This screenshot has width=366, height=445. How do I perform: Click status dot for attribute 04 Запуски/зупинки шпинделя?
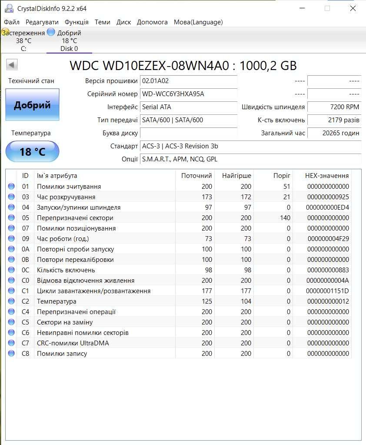click(x=11, y=207)
